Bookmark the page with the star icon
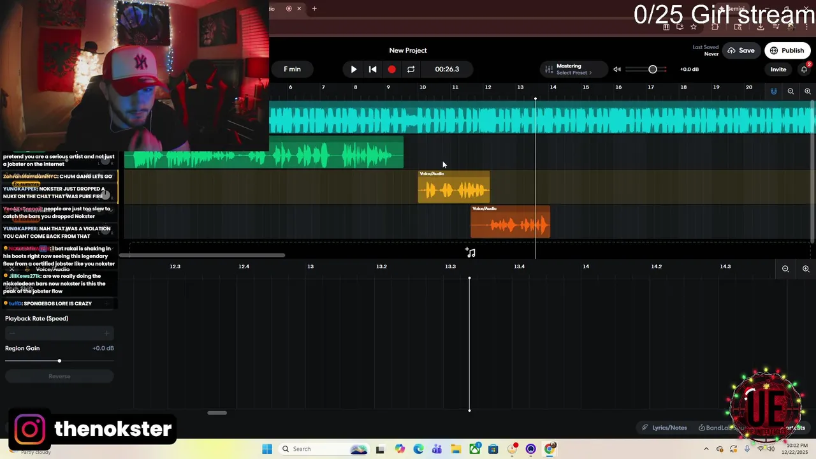The height and width of the screenshot is (459, 816). point(694,27)
